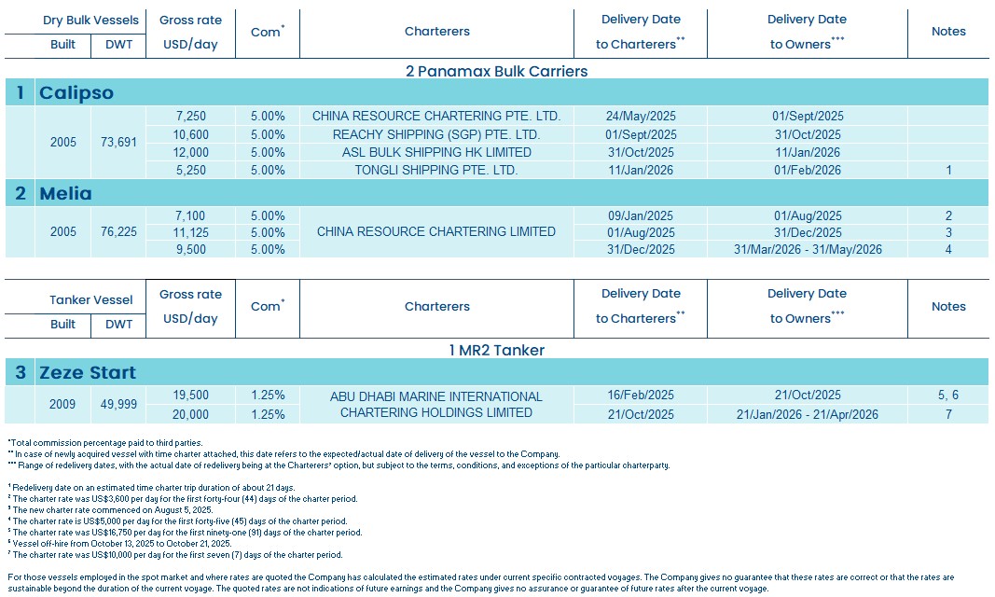The height and width of the screenshot is (597, 995).
Task: Click the 31/Mar/2026 - 31/May/2026 redelivery range
Action: click(x=807, y=249)
